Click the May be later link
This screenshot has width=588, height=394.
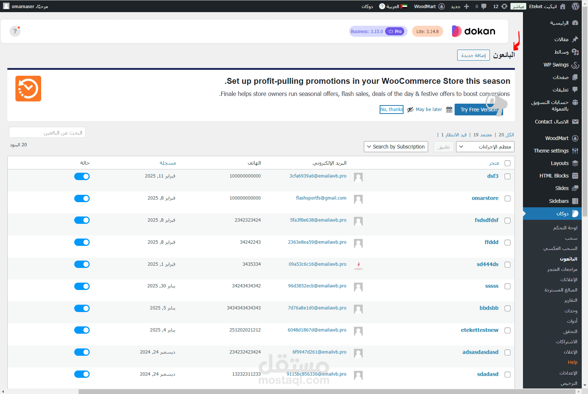point(429,110)
